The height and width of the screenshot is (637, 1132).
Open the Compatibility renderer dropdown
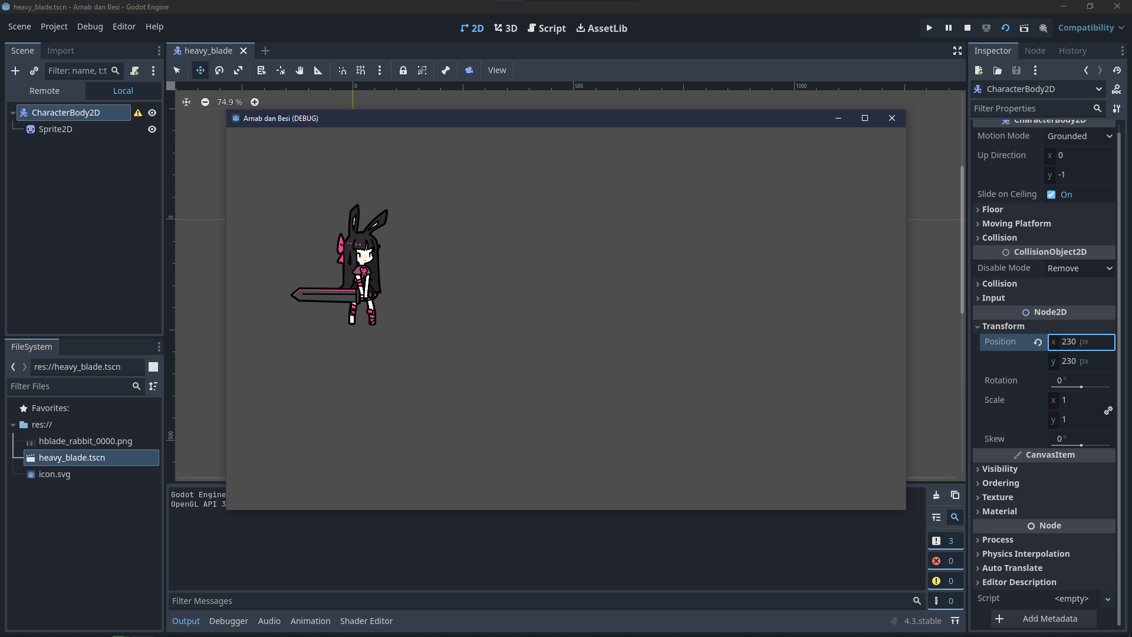[1091, 28]
